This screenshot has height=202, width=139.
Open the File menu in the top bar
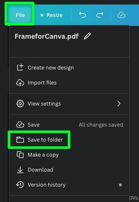tap(20, 15)
